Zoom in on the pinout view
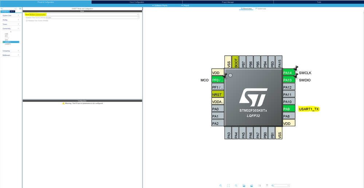The image size is (364, 188). click(220, 185)
